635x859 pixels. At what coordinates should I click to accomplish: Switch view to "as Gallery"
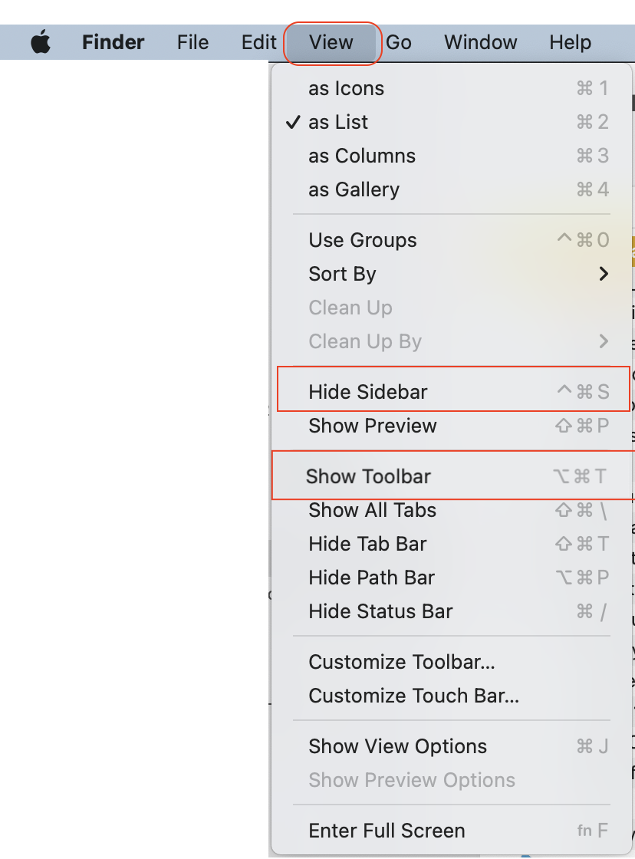(x=354, y=189)
